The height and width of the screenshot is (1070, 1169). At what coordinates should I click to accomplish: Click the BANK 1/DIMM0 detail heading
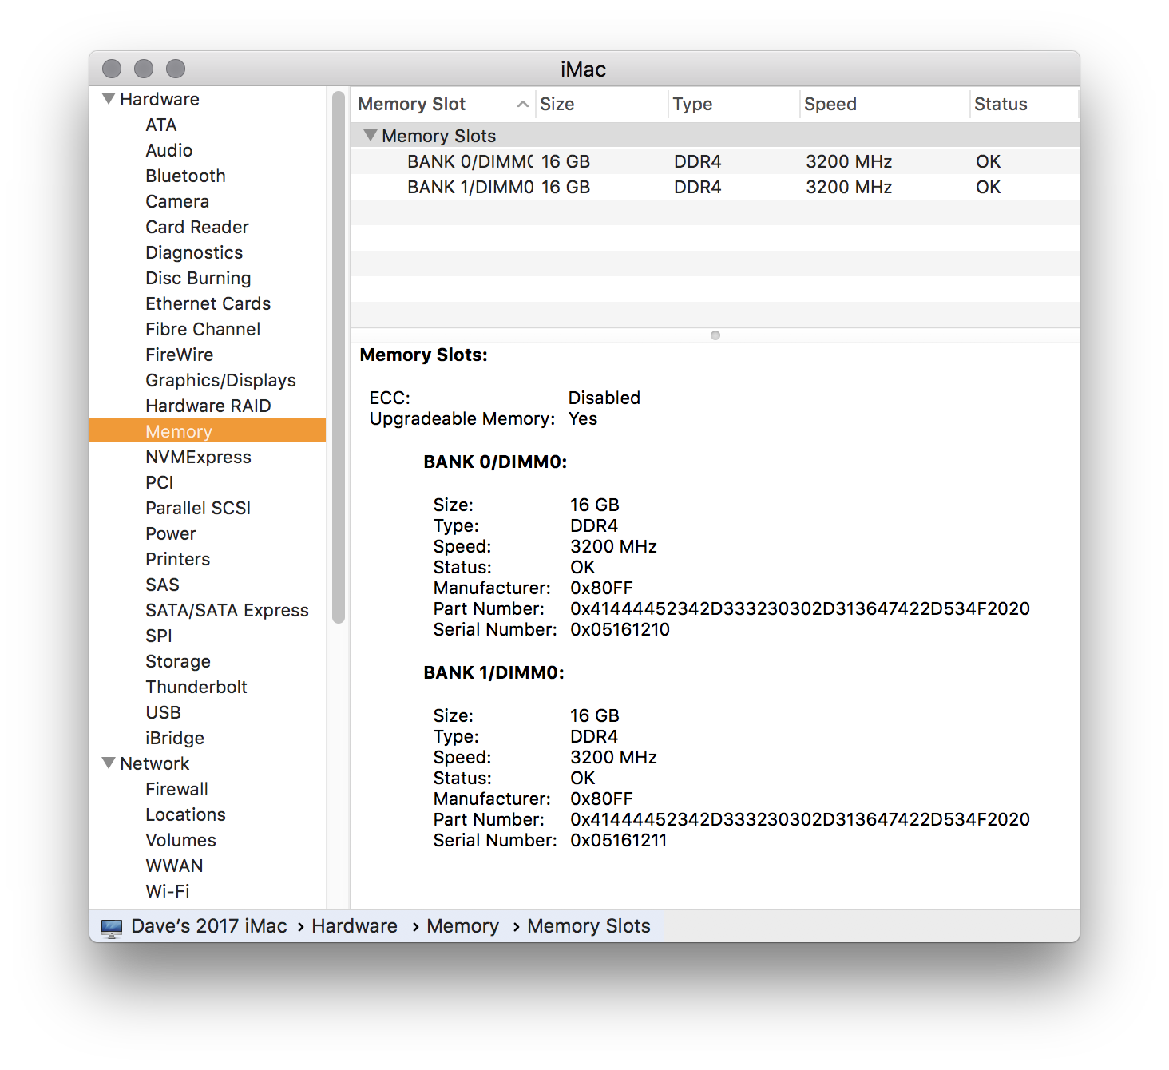(493, 673)
